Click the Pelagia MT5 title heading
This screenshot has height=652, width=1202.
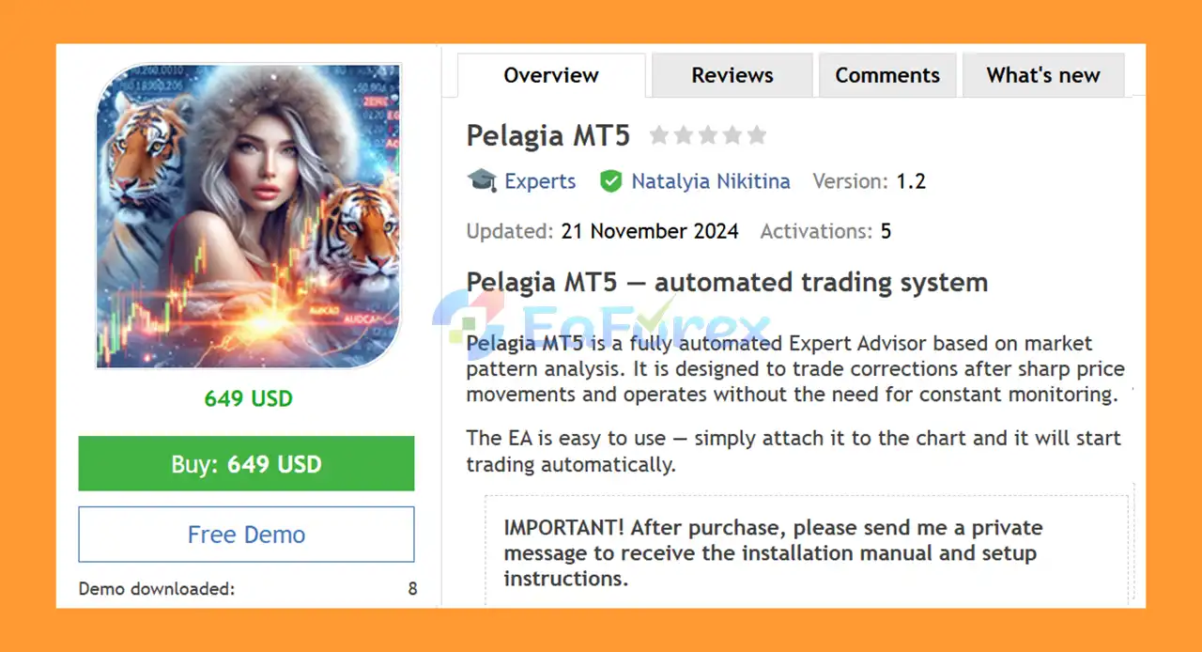[x=547, y=135]
